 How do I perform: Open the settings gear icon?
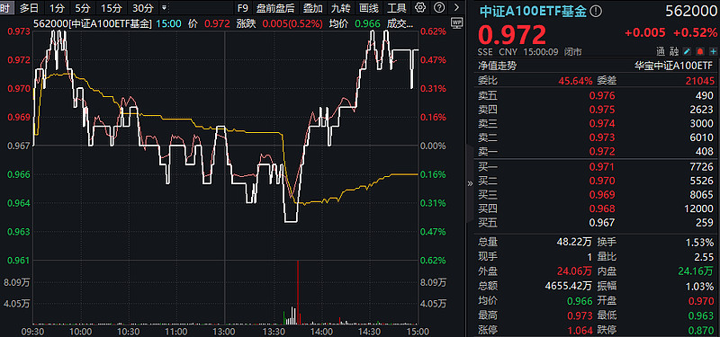[419, 8]
